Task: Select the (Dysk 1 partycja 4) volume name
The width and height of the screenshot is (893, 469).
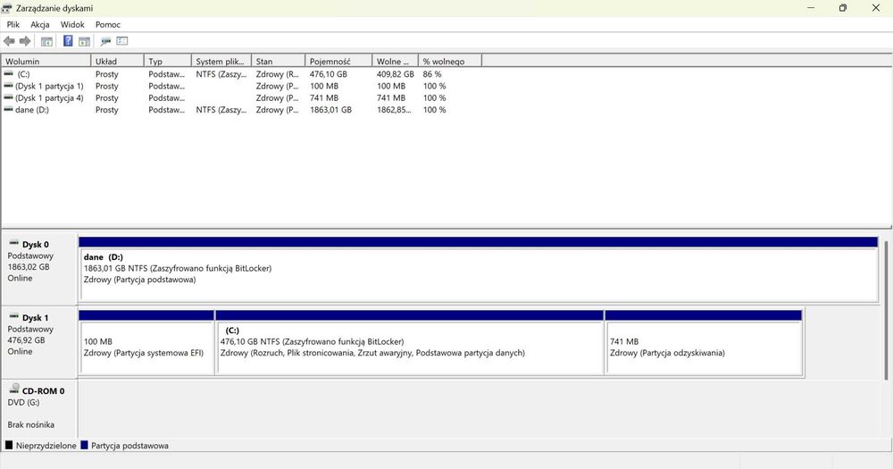Action: [49, 98]
